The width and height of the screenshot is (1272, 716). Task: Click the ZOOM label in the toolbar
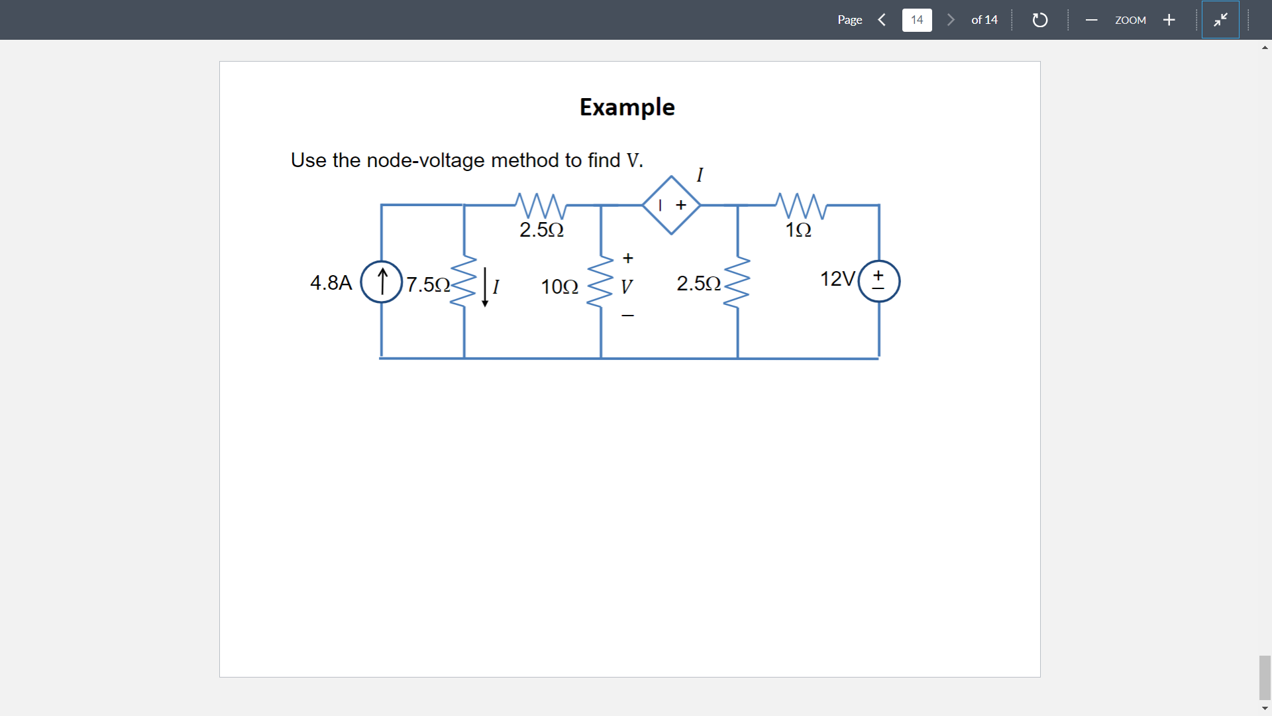pos(1130,21)
